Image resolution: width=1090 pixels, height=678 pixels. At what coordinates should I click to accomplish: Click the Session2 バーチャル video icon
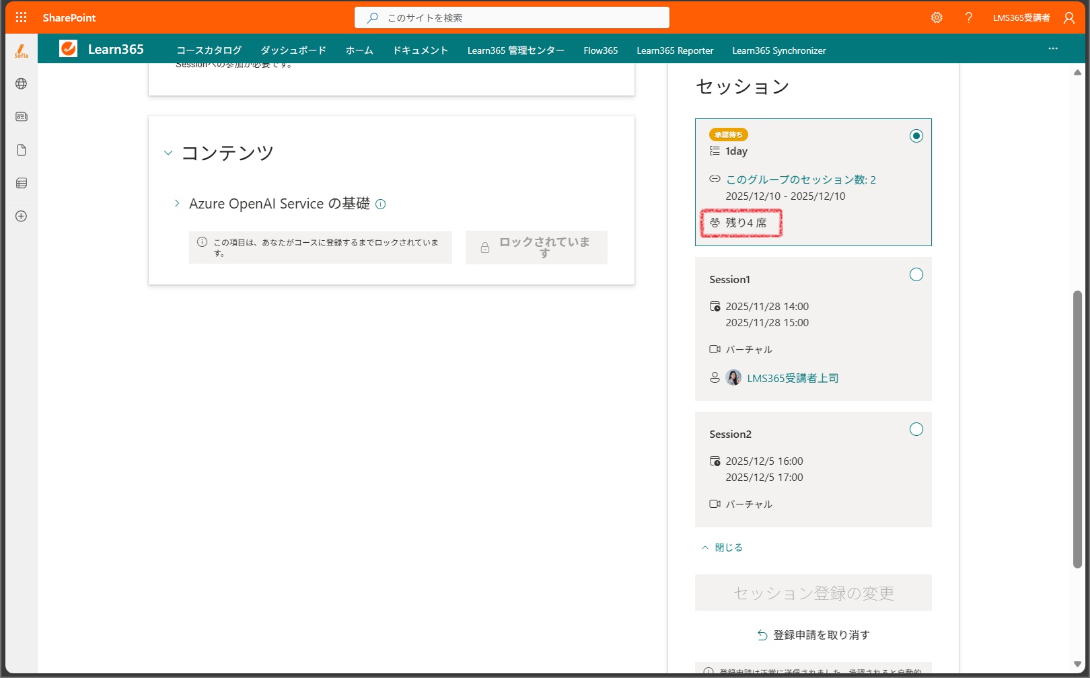715,504
